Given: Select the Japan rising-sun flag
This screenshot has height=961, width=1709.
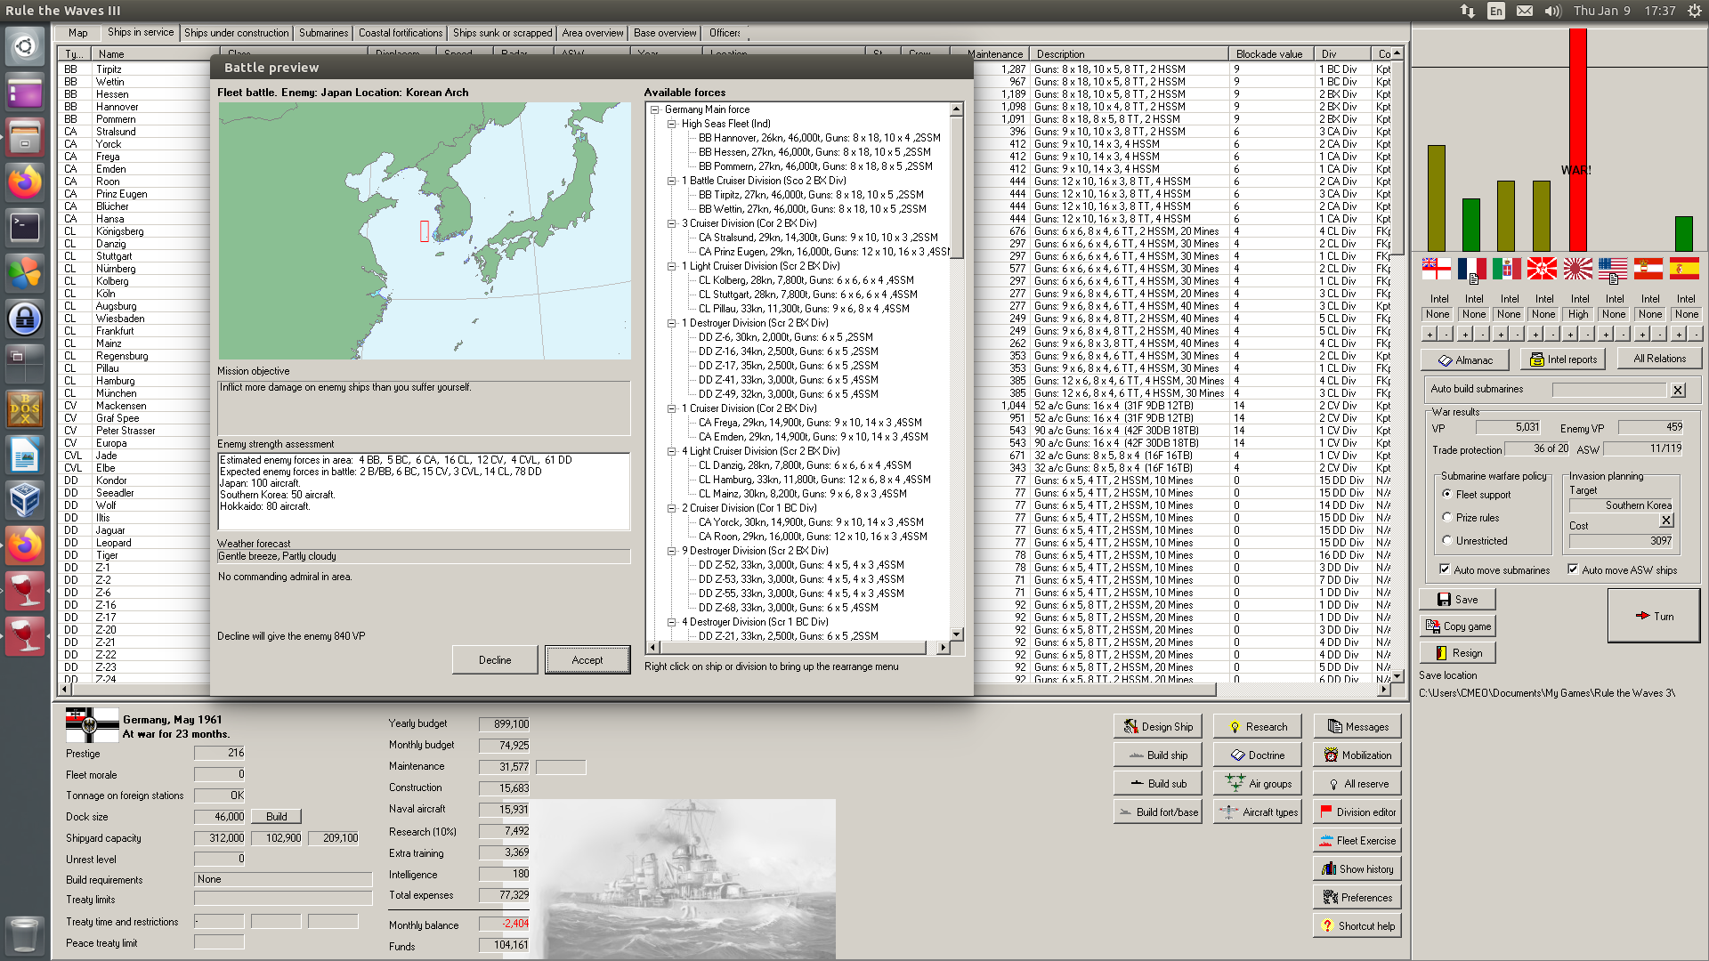Looking at the screenshot, I should click(x=1577, y=268).
